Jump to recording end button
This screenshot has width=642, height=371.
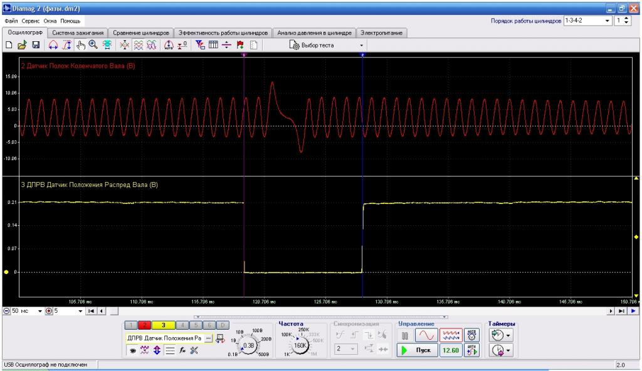coord(621,311)
